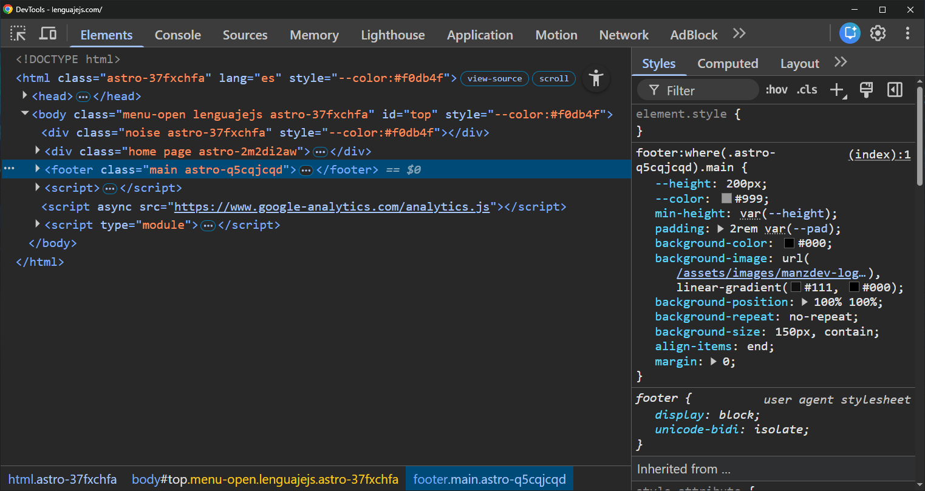Image resolution: width=925 pixels, height=491 pixels.
Task: Toggle computed styles sidebar icon
Action: coord(895,90)
